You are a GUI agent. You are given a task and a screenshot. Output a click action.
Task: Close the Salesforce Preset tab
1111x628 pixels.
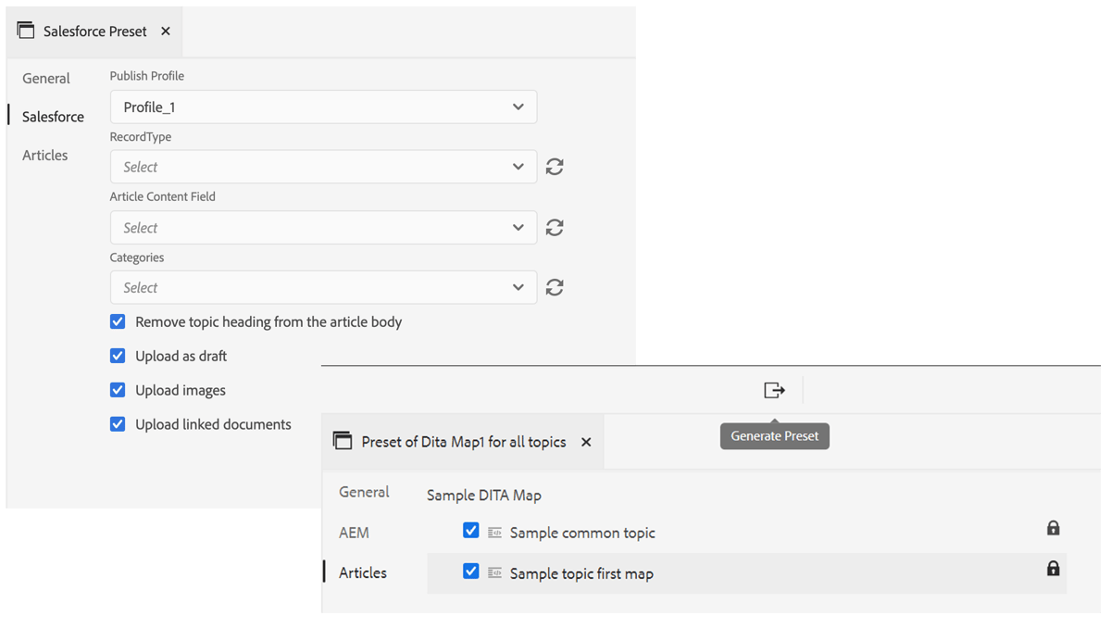point(165,30)
